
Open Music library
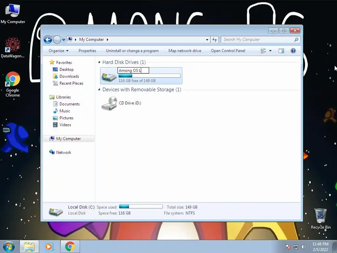coord(65,111)
